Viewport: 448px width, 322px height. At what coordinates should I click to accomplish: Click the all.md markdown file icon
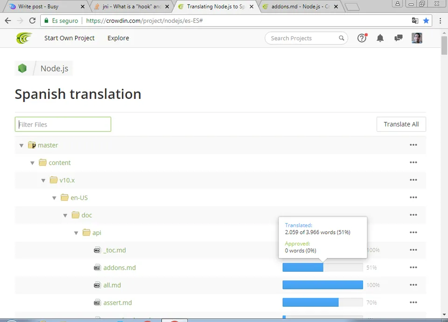coord(97,285)
